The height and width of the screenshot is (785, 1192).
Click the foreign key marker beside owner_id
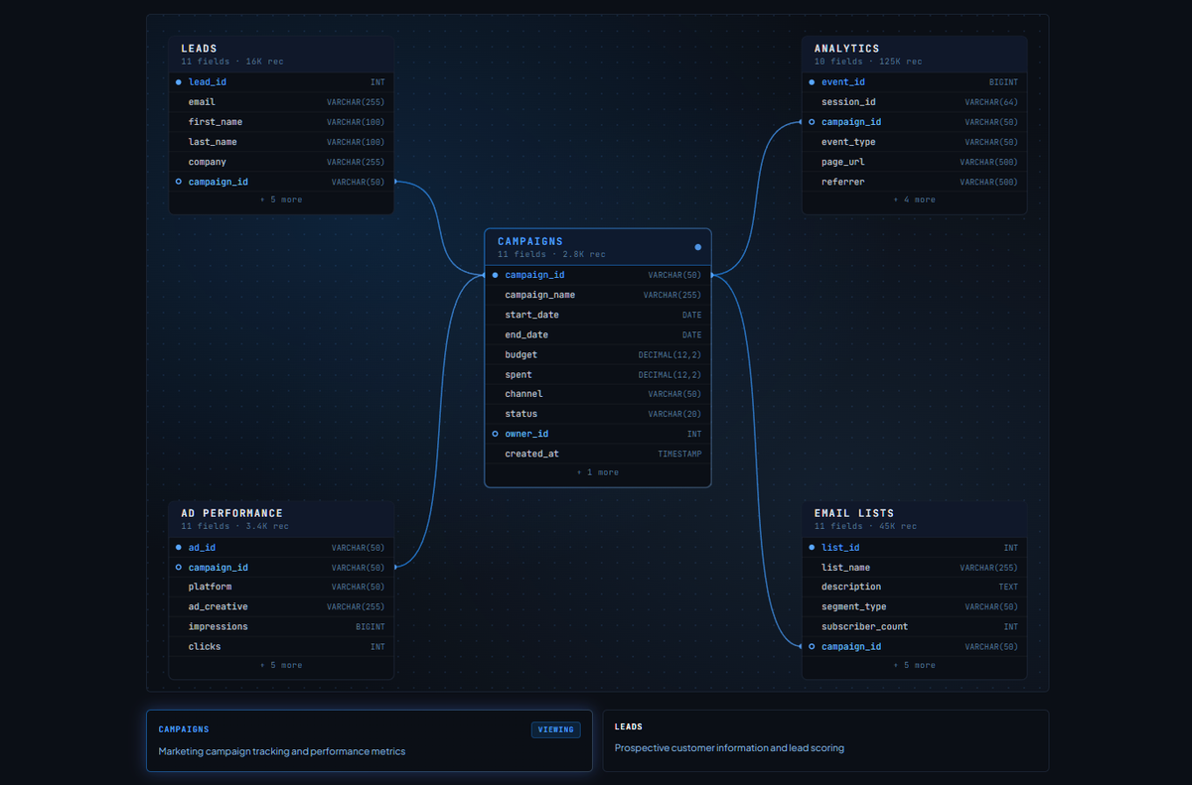(x=495, y=434)
